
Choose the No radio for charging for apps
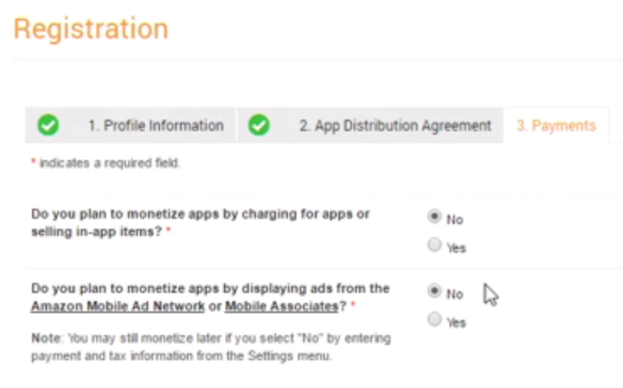pos(434,216)
